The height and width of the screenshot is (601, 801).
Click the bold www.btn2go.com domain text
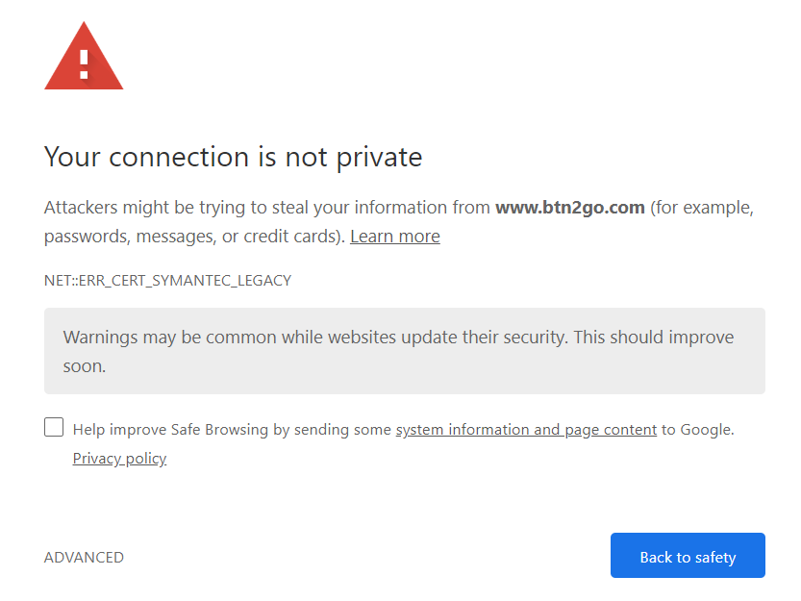coord(570,208)
